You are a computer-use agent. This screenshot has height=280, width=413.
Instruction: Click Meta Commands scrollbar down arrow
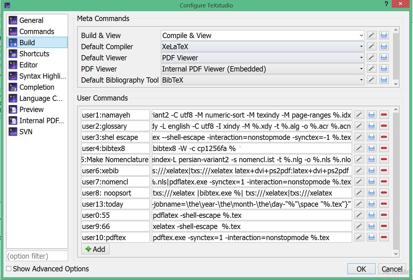coord(396,84)
